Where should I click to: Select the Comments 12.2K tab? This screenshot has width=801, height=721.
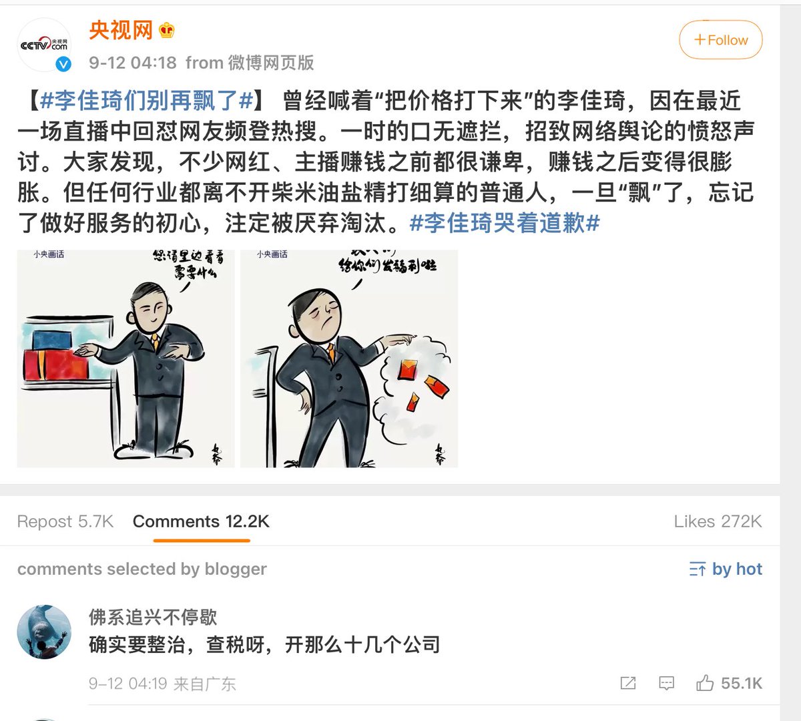tap(201, 521)
